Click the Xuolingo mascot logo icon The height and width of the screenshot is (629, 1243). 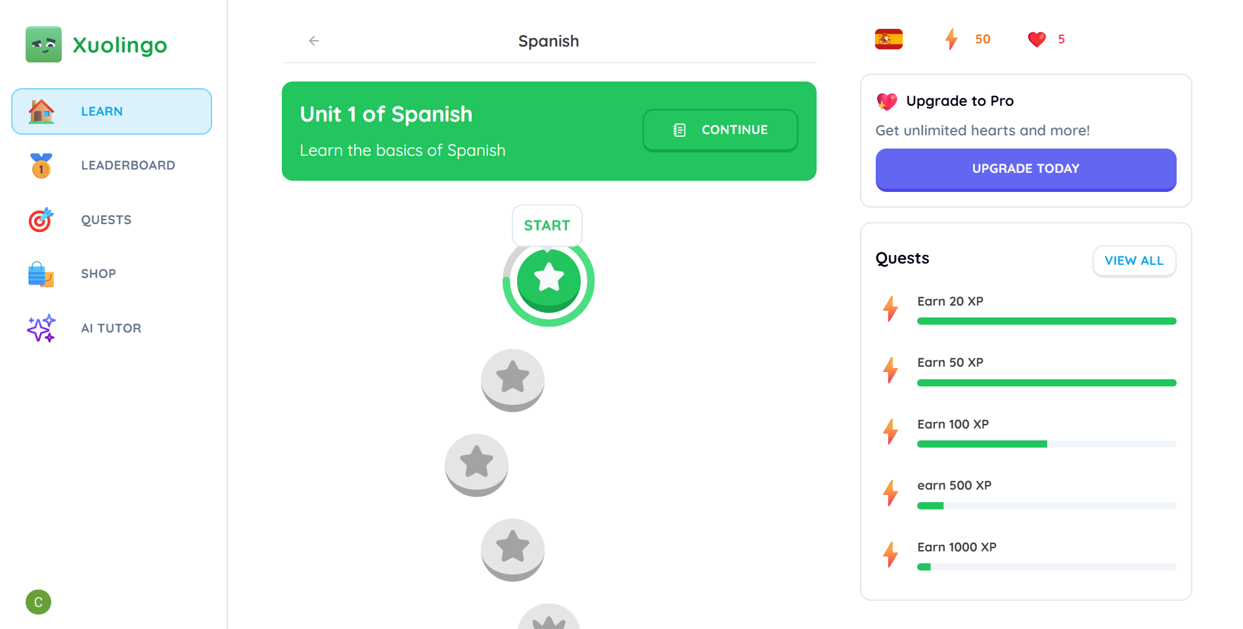(x=43, y=45)
